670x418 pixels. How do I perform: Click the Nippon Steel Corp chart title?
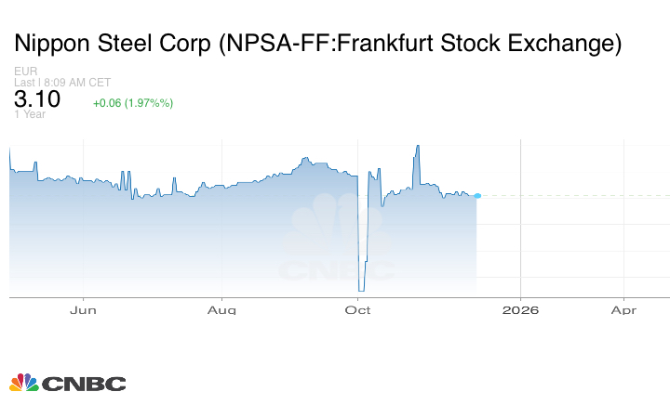tap(316, 43)
